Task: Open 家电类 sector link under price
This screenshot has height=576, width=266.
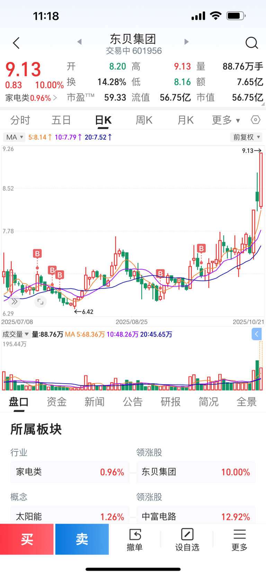Action: [31, 98]
